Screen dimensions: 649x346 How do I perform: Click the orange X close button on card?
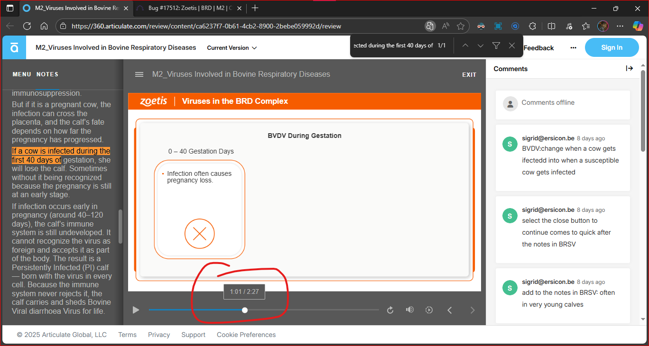[199, 234]
